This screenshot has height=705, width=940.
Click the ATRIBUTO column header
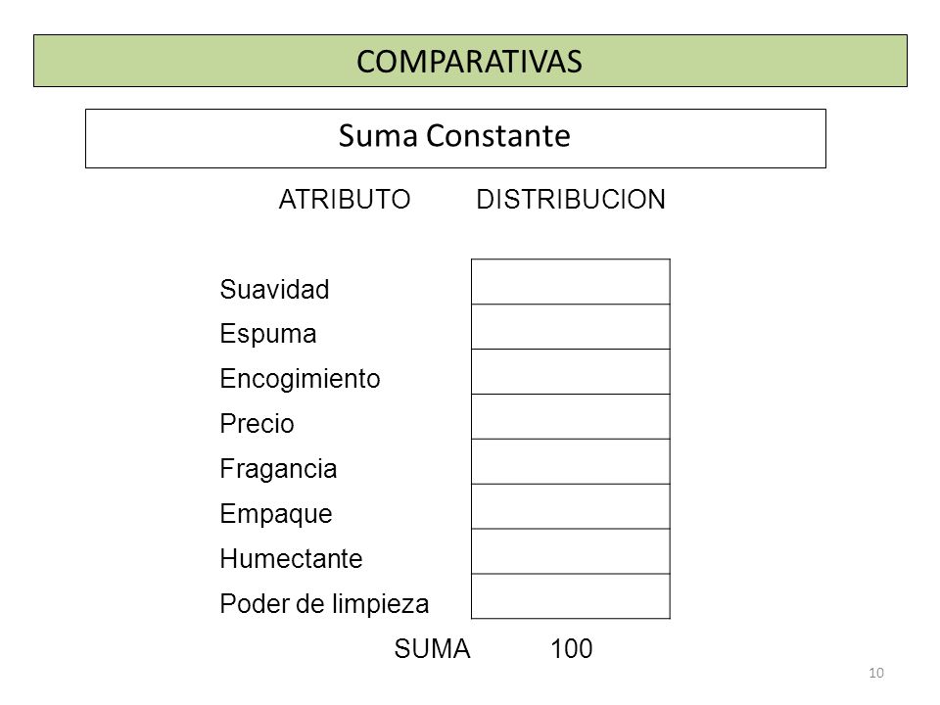click(345, 199)
